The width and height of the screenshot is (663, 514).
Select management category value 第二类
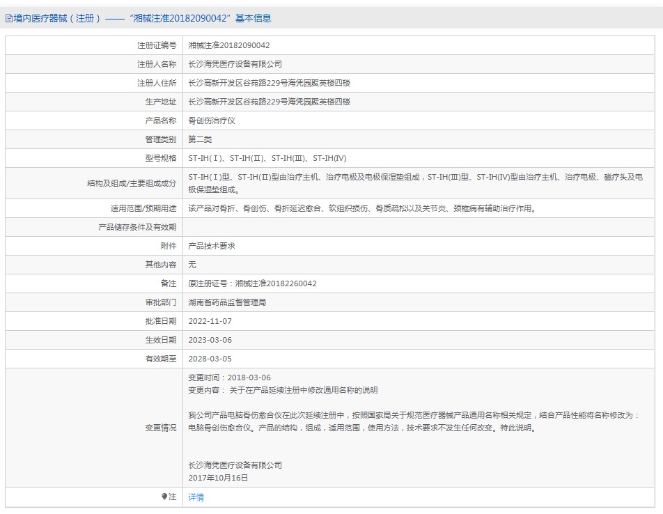click(x=200, y=139)
